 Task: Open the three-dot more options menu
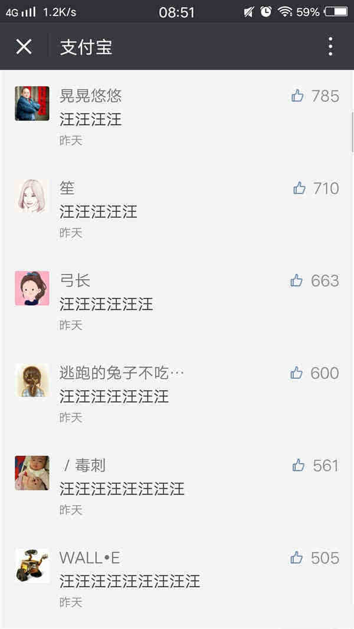[330, 47]
